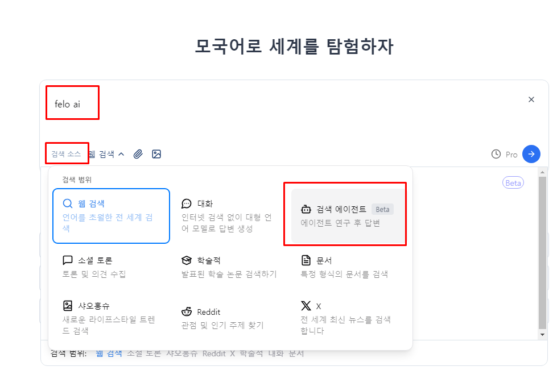Image resolution: width=553 pixels, height=387 pixels.
Task: Select the 학술적 academic scope option
Action: tap(230, 267)
